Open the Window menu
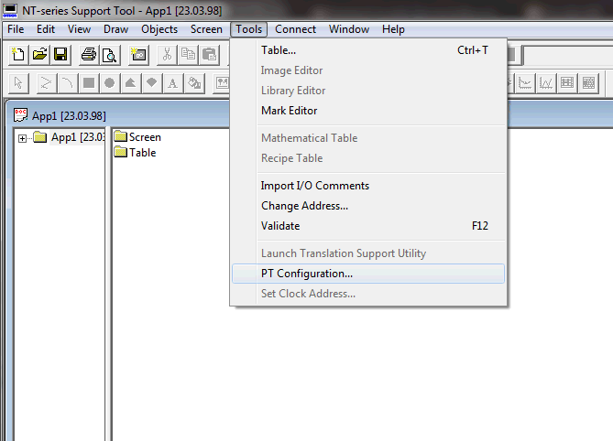This screenshot has height=441, width=613. pos(349,29)
